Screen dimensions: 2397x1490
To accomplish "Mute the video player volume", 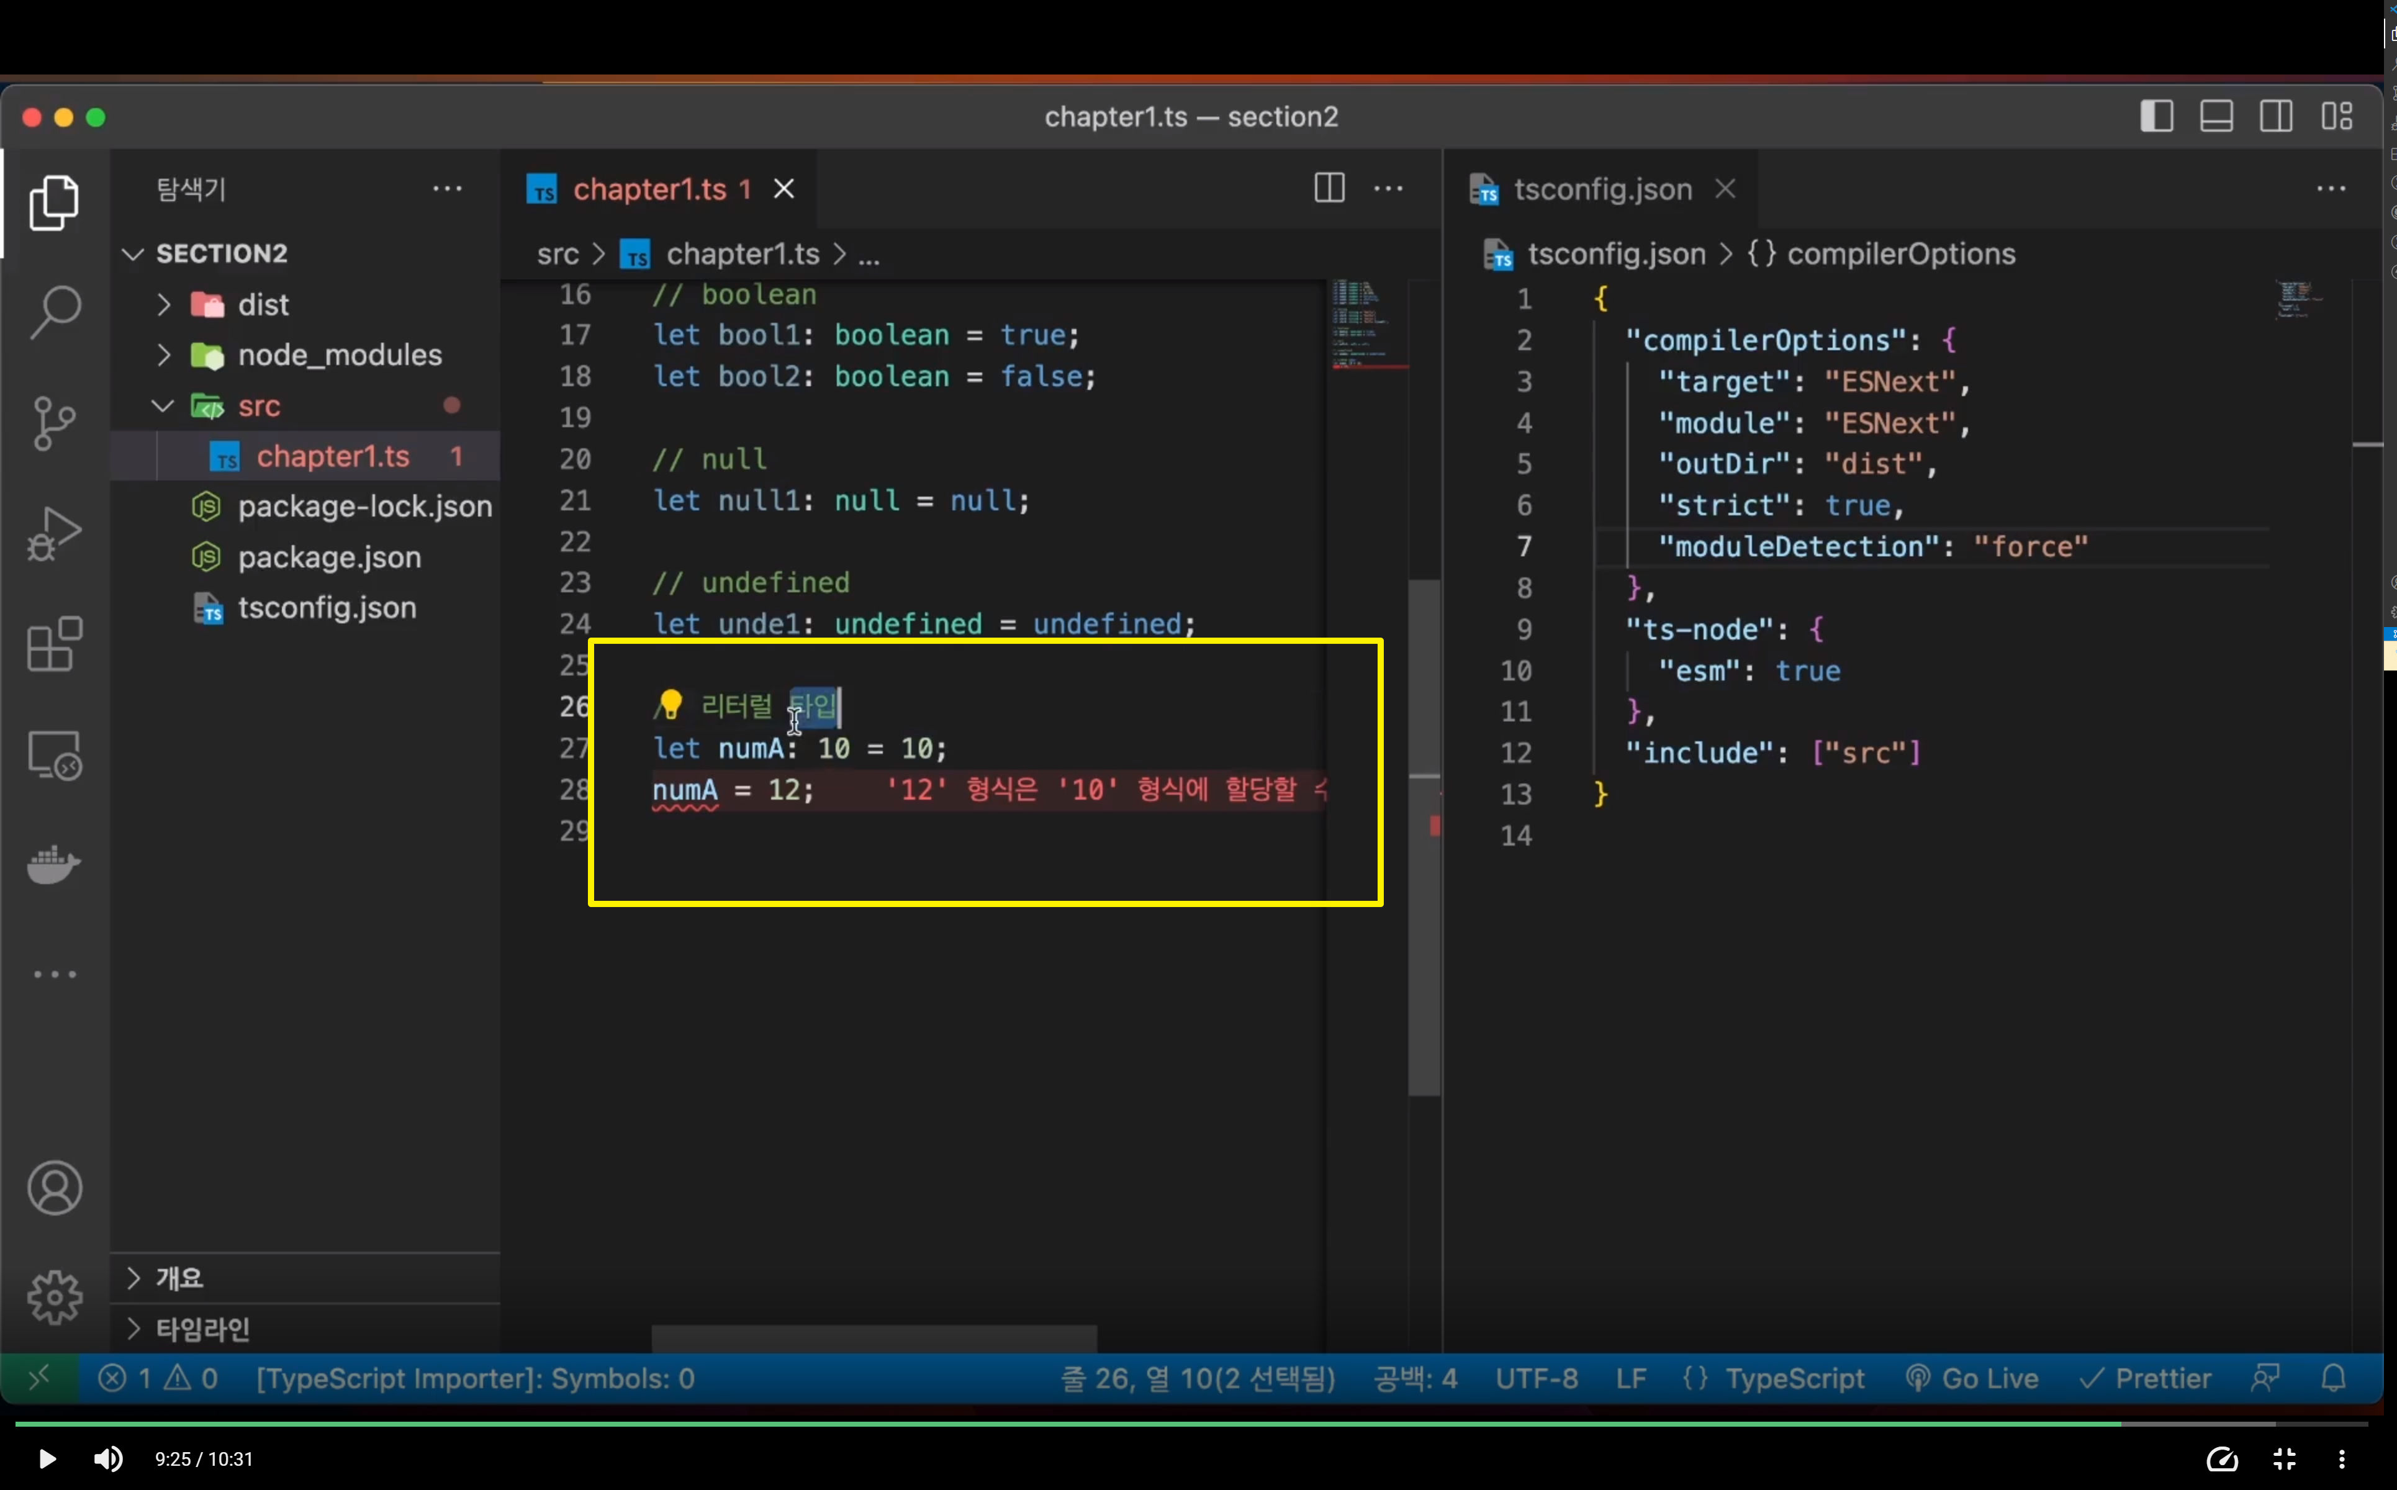I will 109,1458.
